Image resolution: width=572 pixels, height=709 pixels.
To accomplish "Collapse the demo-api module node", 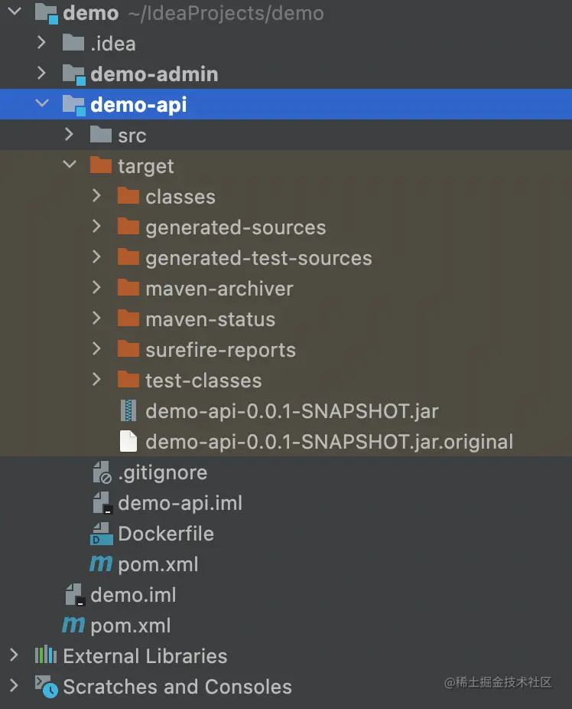I will (41, 105).
